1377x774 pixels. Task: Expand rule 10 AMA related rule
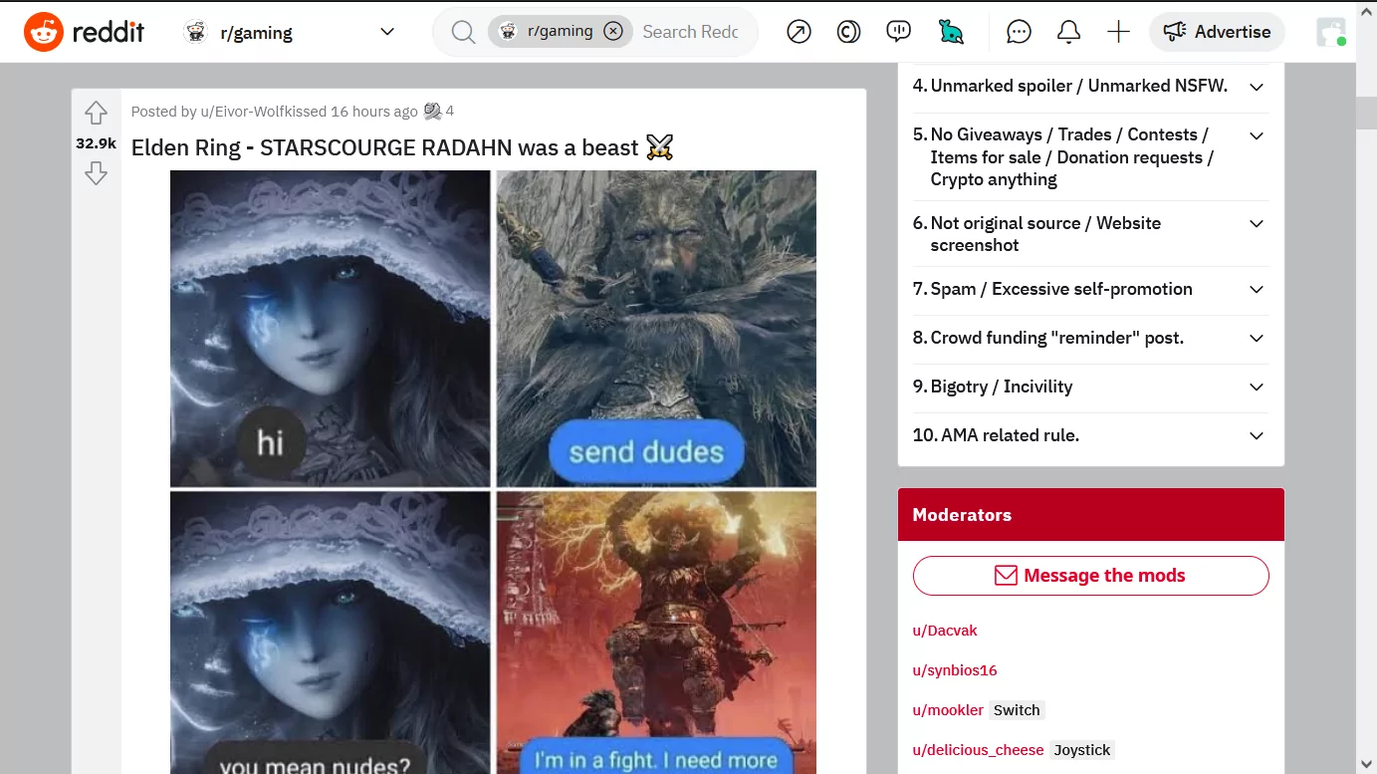point(1091,436)
